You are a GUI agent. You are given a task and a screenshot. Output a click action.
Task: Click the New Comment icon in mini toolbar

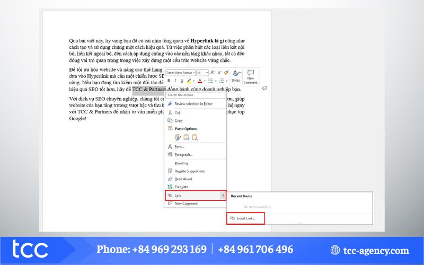tap(251, 76)
